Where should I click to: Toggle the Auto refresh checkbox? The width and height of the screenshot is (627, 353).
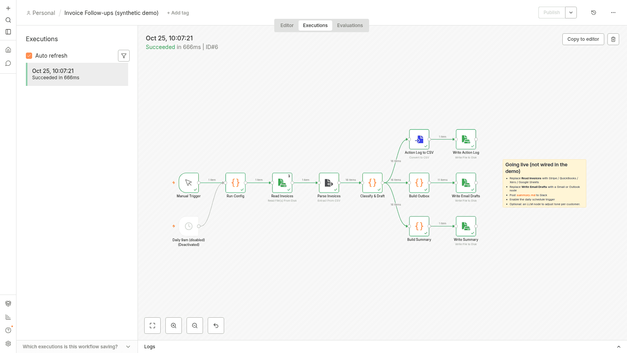coord(29,56)
